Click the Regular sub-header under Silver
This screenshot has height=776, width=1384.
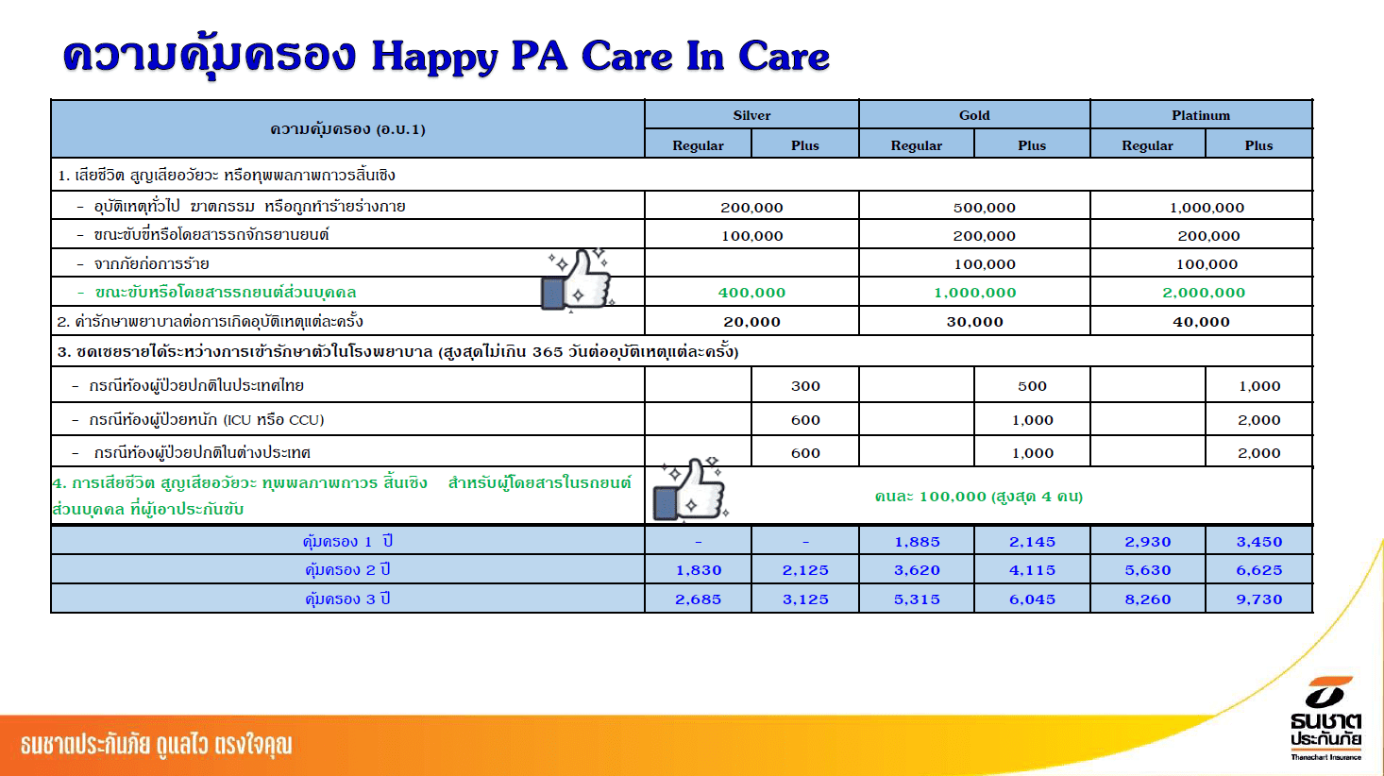(698, 145)
